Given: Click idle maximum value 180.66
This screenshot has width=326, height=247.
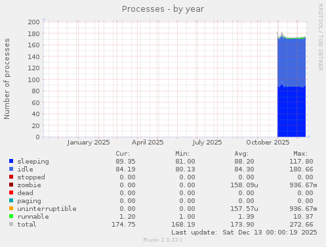Looking at the screenshot, I should click(x=301, y=169).
